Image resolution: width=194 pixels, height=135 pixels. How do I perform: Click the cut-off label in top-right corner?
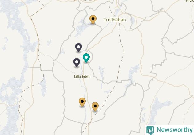click(190, 1)
